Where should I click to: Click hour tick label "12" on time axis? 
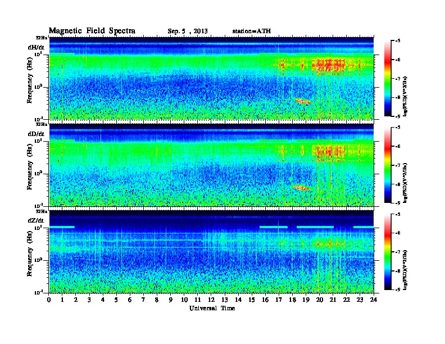tap(211, 300)
